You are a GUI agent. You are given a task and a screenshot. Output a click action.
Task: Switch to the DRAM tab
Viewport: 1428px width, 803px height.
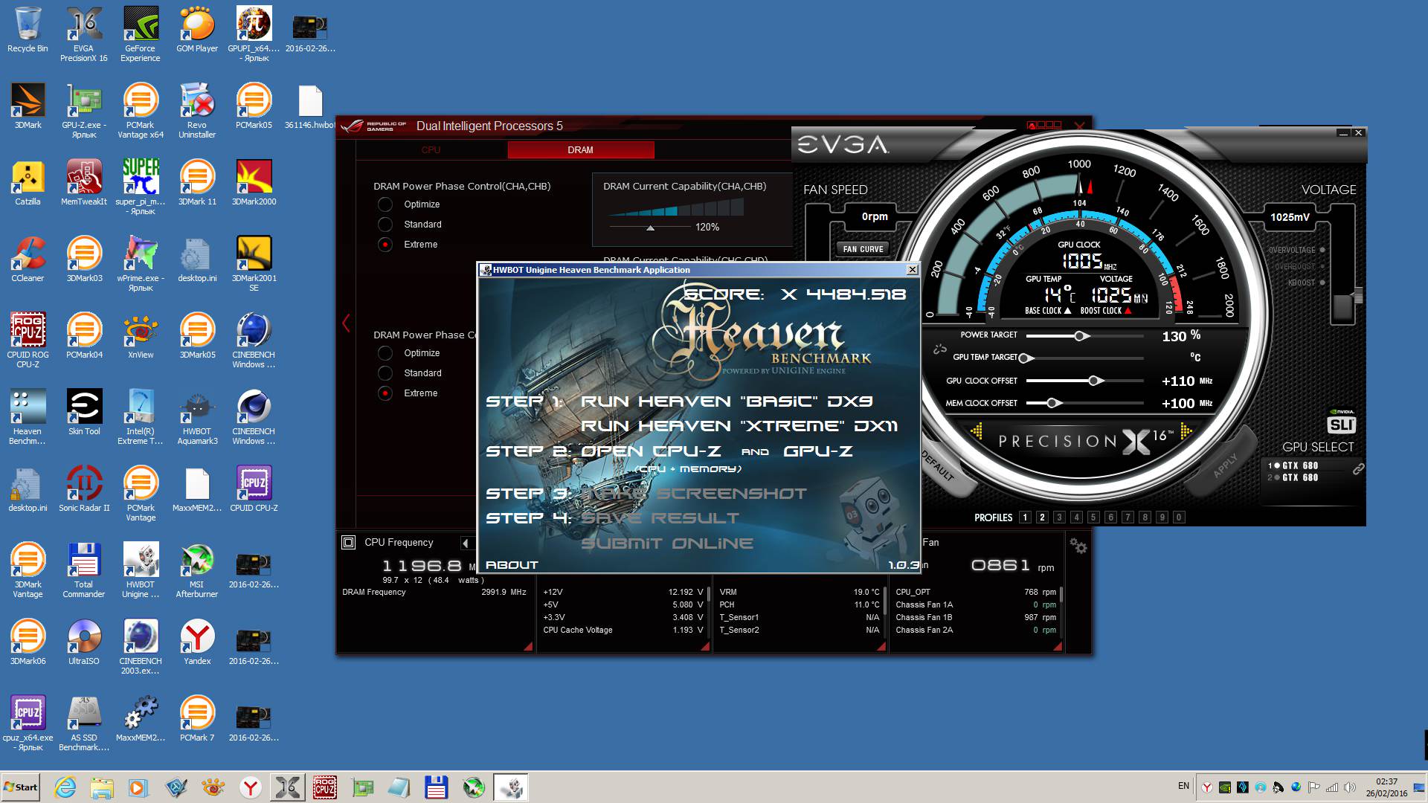581,150
